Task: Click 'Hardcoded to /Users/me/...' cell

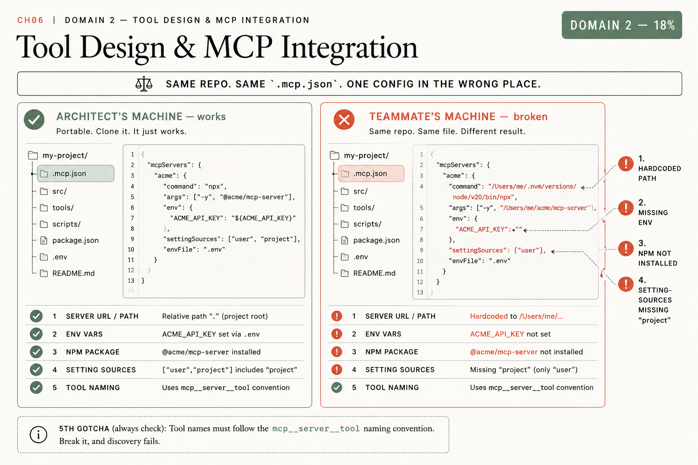Action: 517,316
